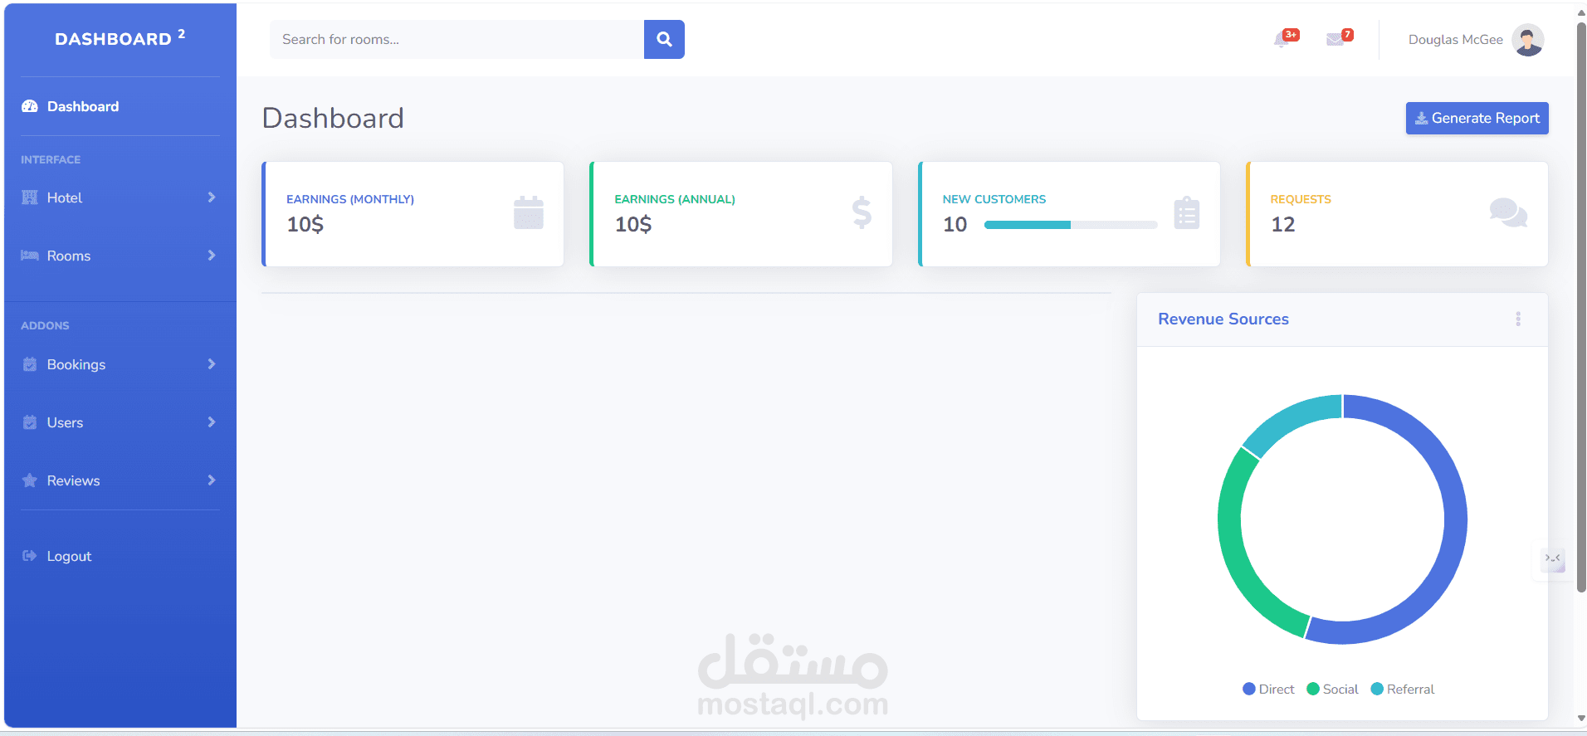This screenshot has height=736, width=1587.
Task: Click the Requests value 12
Action: (x=1283, y=225)
